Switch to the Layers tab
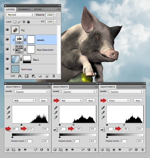The image size is (150, 158). click(x=10, y=9)
